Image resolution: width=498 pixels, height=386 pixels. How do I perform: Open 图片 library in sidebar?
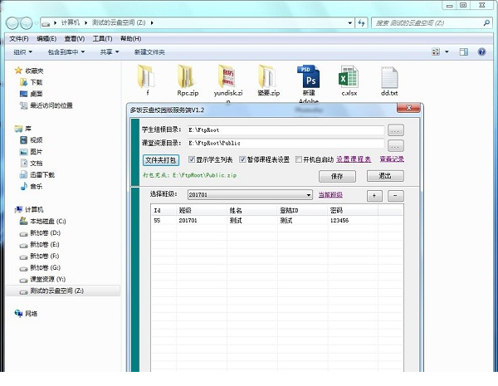click(x=32, y=152)
